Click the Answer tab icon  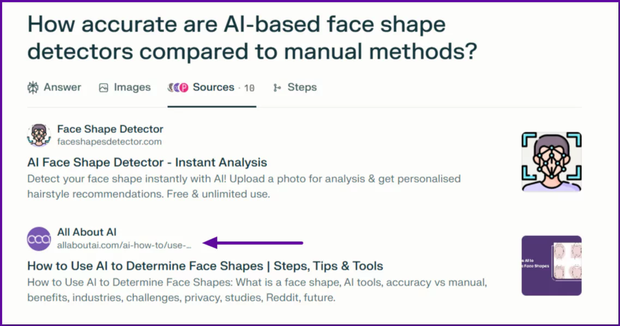33,88
